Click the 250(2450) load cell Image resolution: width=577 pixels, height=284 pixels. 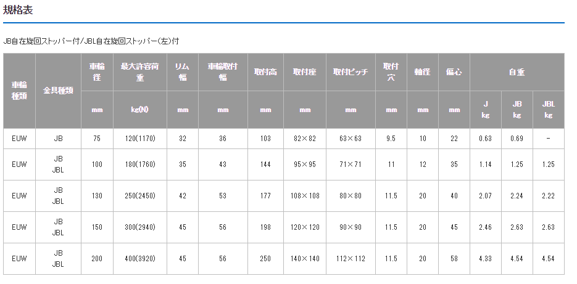tap(139, 196)
